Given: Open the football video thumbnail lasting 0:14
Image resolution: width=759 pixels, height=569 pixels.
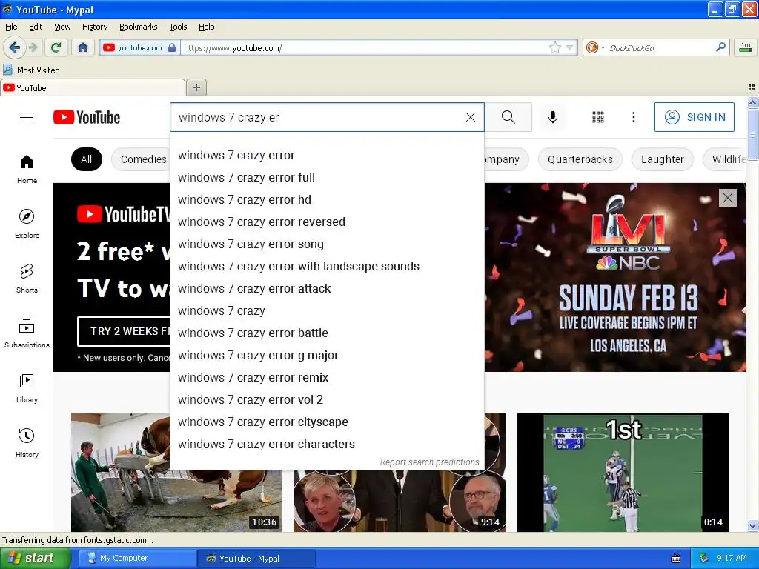Looking at the screenshot, I should click(623, 472).
